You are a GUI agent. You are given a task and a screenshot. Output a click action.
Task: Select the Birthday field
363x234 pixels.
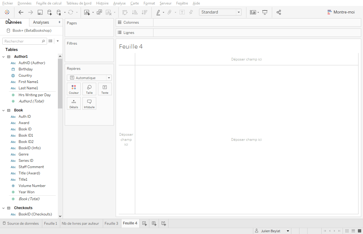point(25,69)
